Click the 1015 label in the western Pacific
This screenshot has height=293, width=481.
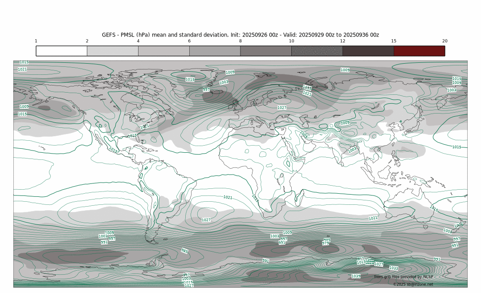[457, 147]
